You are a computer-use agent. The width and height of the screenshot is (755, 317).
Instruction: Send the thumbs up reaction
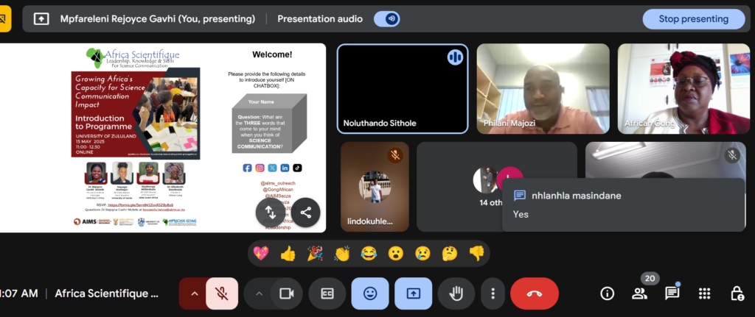coord(288,253)
